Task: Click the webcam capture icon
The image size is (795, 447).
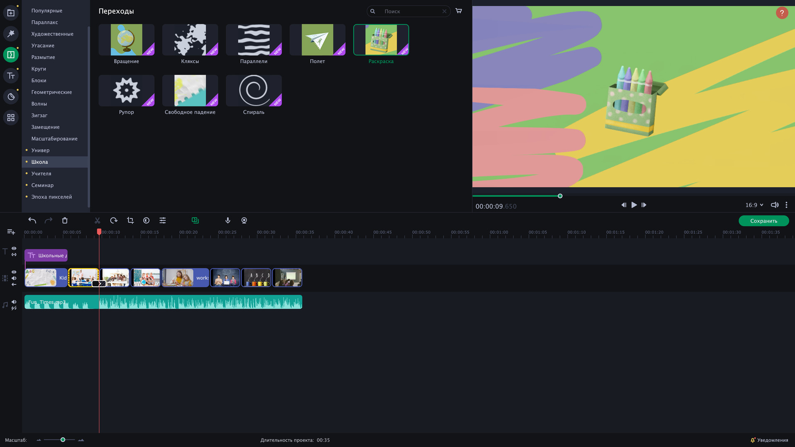Action: (244, 221)
